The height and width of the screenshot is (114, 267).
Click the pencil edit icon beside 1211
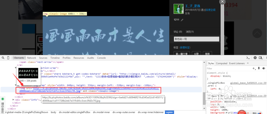tap(182, 20)
